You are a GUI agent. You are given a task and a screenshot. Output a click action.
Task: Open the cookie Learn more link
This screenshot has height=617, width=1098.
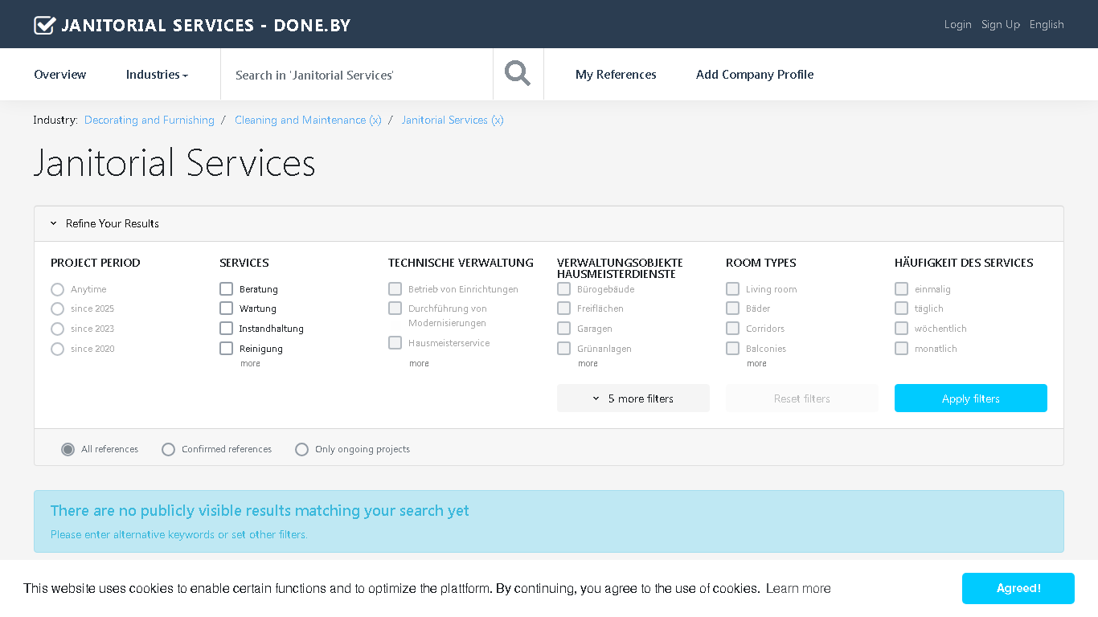[798, 589]
